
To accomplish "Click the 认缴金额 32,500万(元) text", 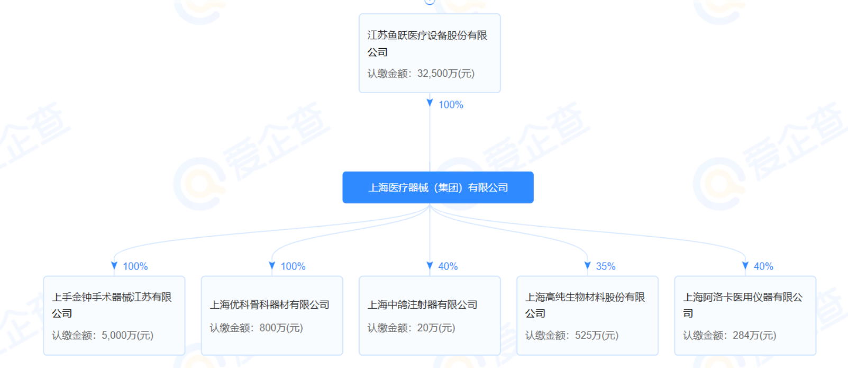I will (x=421, y=74).
